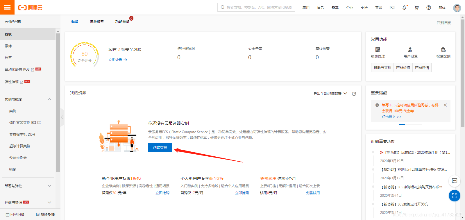Open the blue quick-tools floating button

tap(455, 196)
